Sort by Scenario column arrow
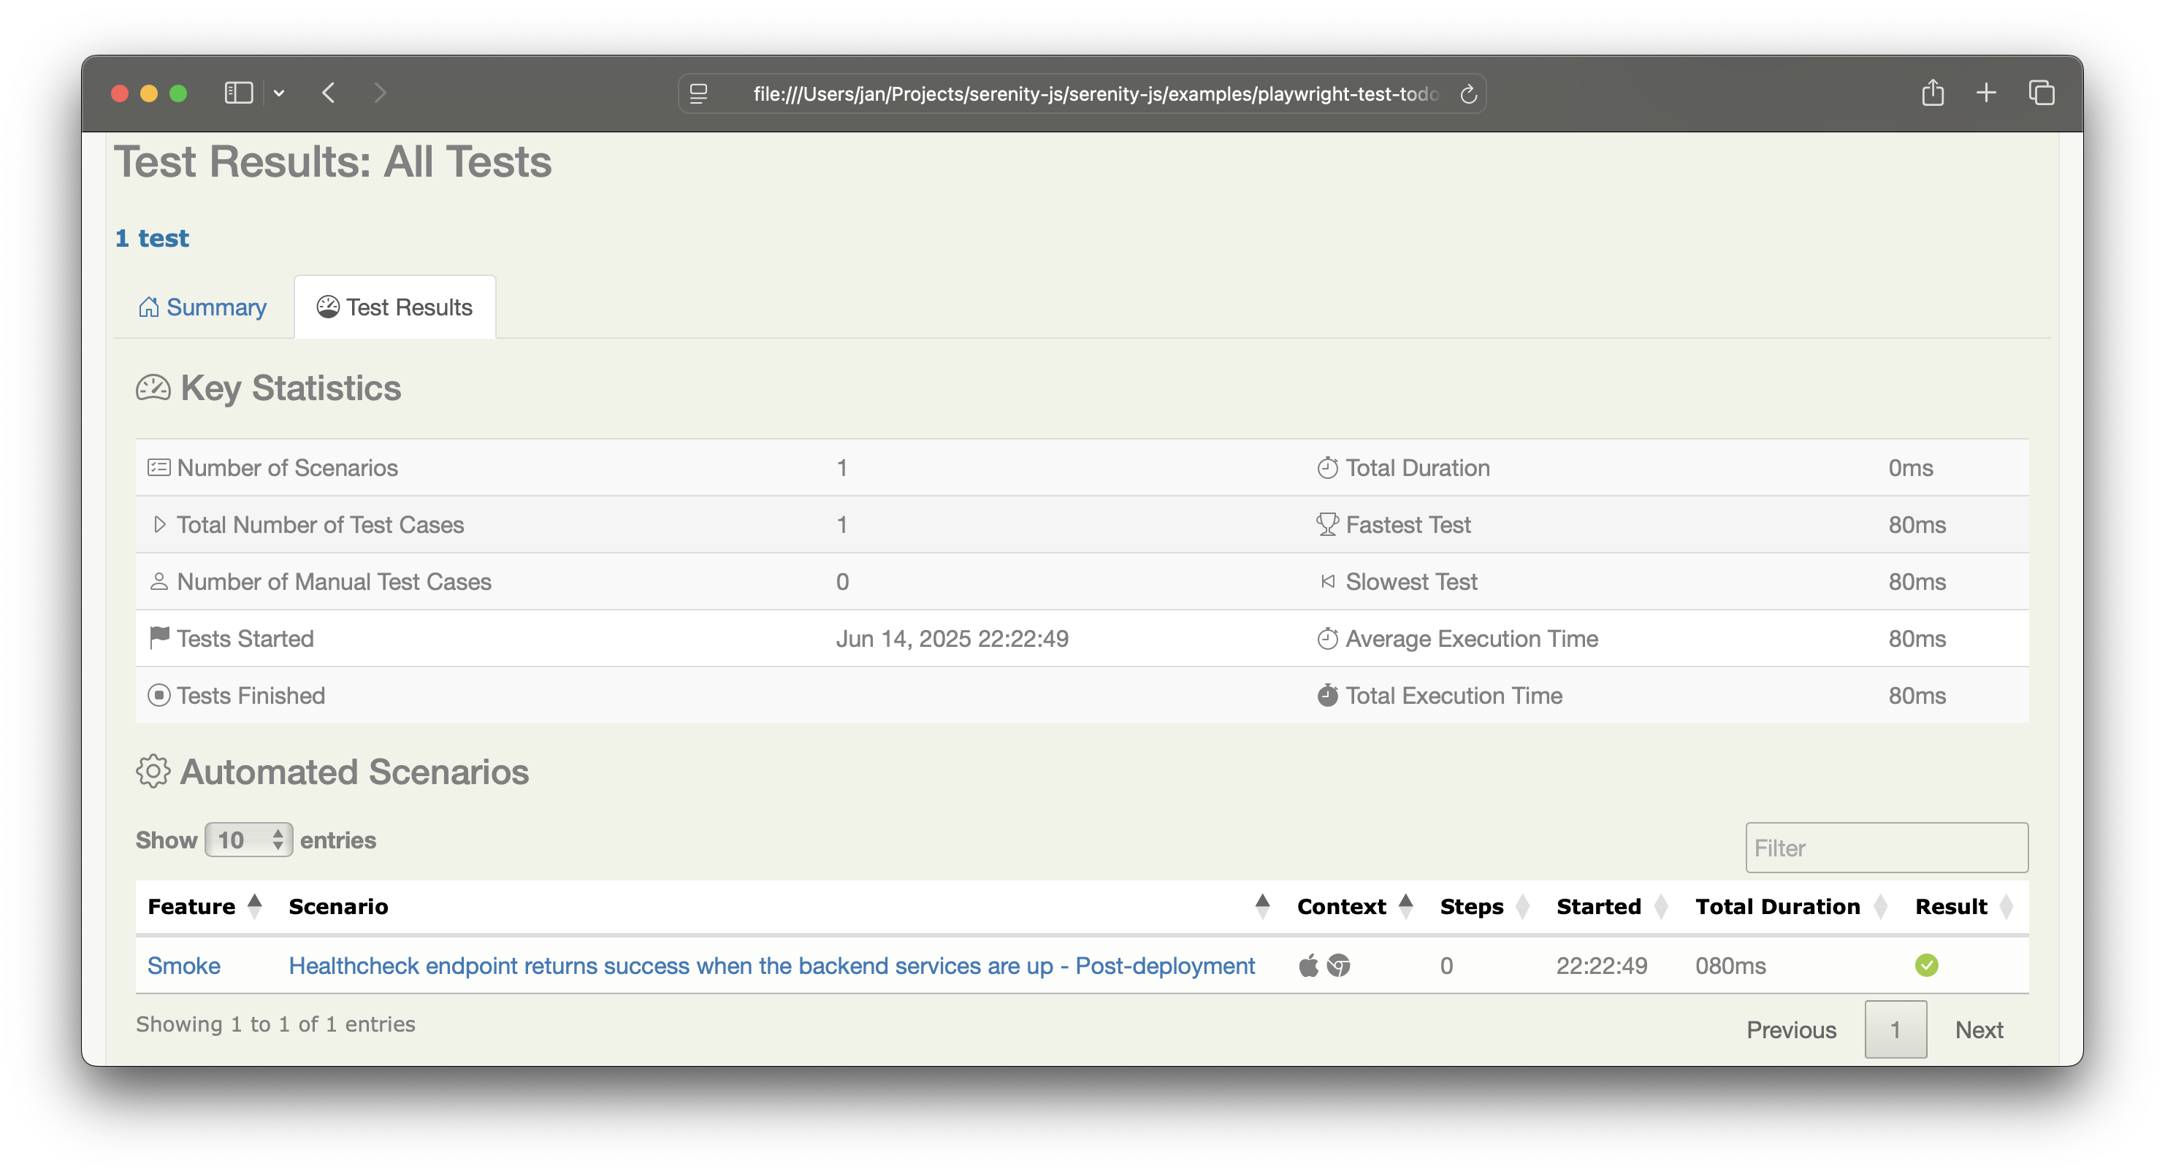 pos(1262,906)
